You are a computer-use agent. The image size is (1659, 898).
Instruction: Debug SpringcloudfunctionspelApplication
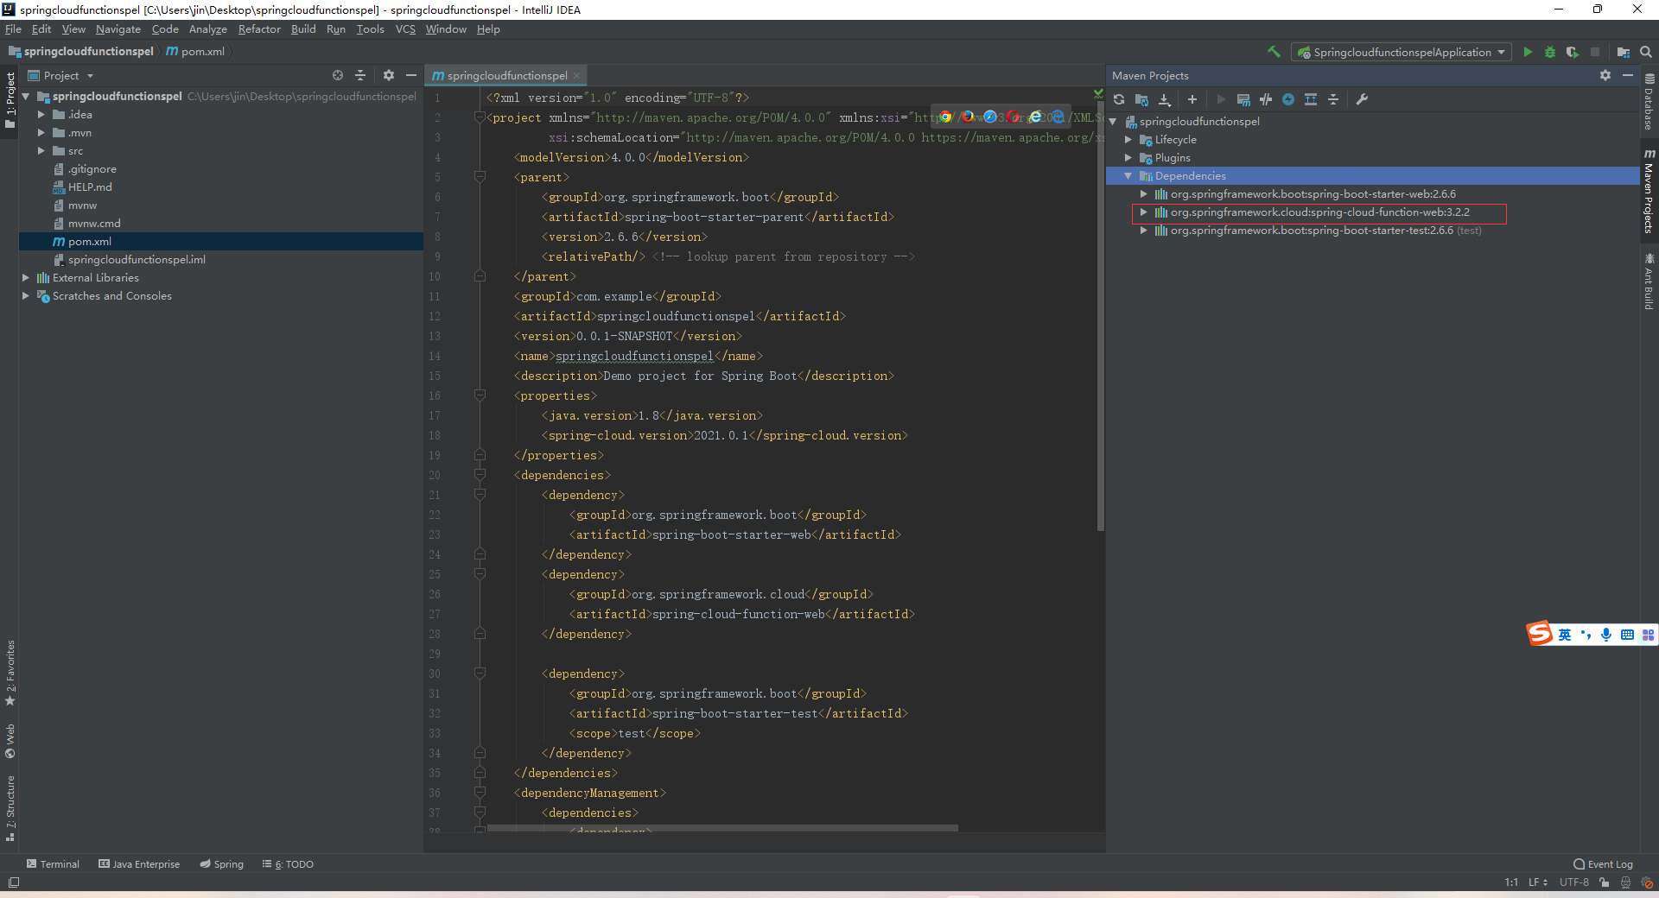click(1550, 52)
